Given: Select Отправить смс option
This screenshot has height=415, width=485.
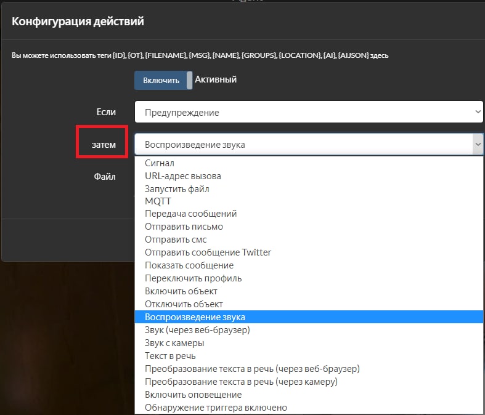Looking at the screenshot, I should click(x=309, y=240).
